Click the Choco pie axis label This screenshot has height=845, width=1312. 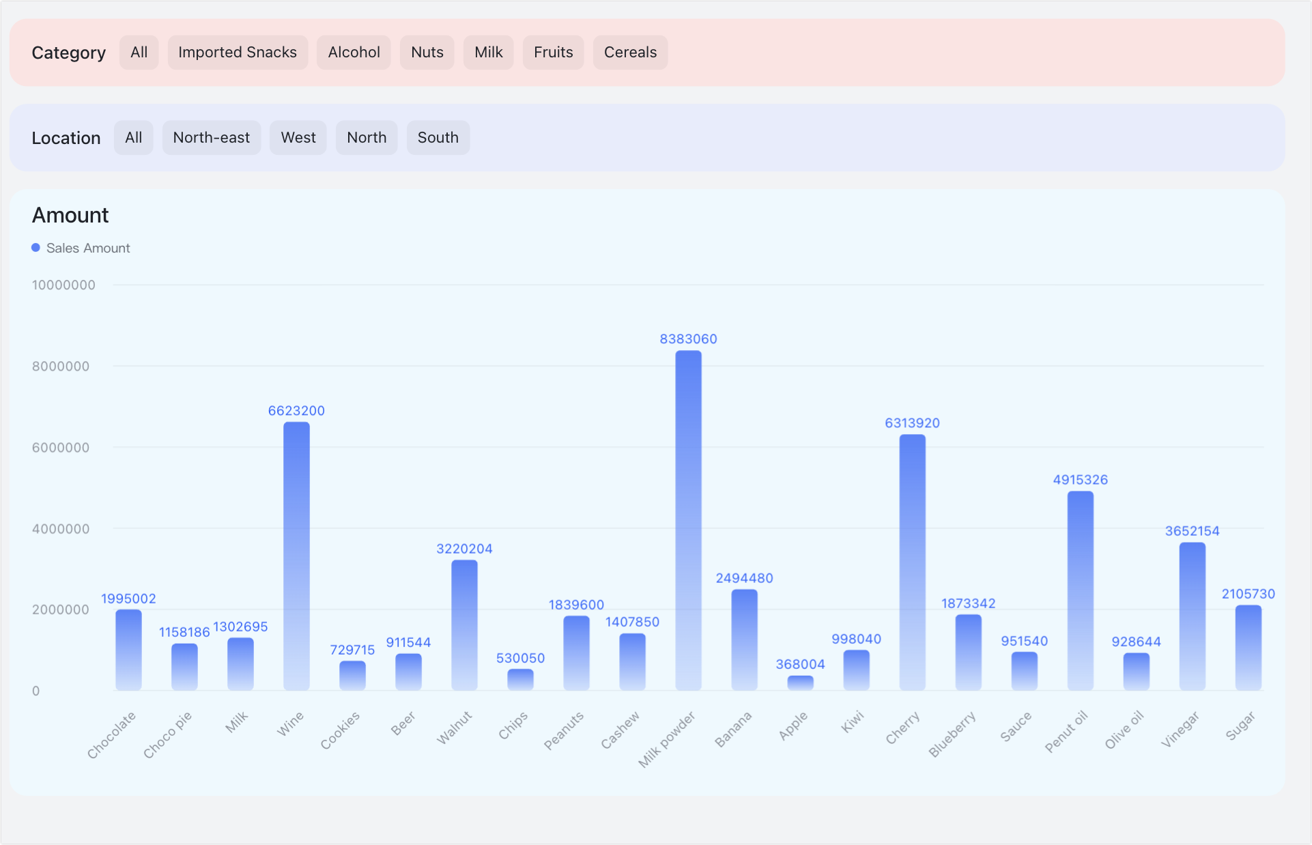pyautogui.click(x=167, y=735)
